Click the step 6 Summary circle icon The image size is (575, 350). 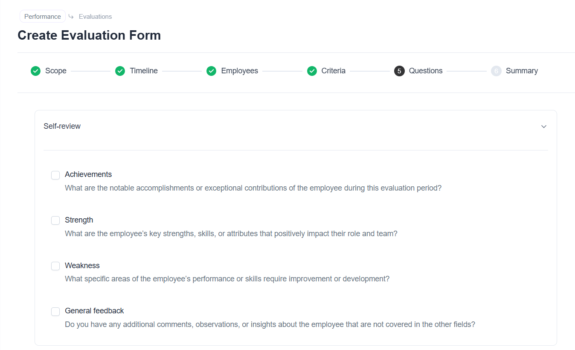tap(496, 71)
